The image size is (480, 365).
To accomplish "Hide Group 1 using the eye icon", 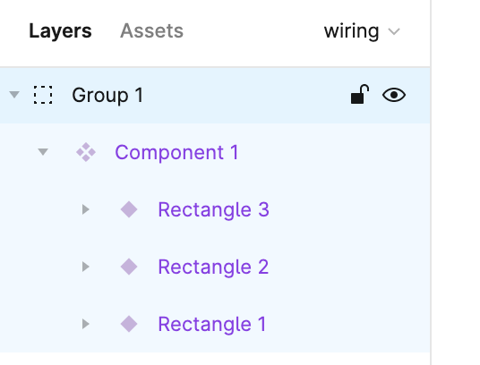I will tap(394, 95).
